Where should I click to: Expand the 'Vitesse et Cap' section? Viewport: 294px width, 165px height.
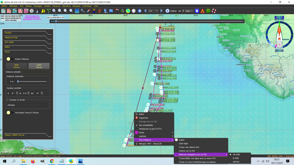tap(28, 38)
